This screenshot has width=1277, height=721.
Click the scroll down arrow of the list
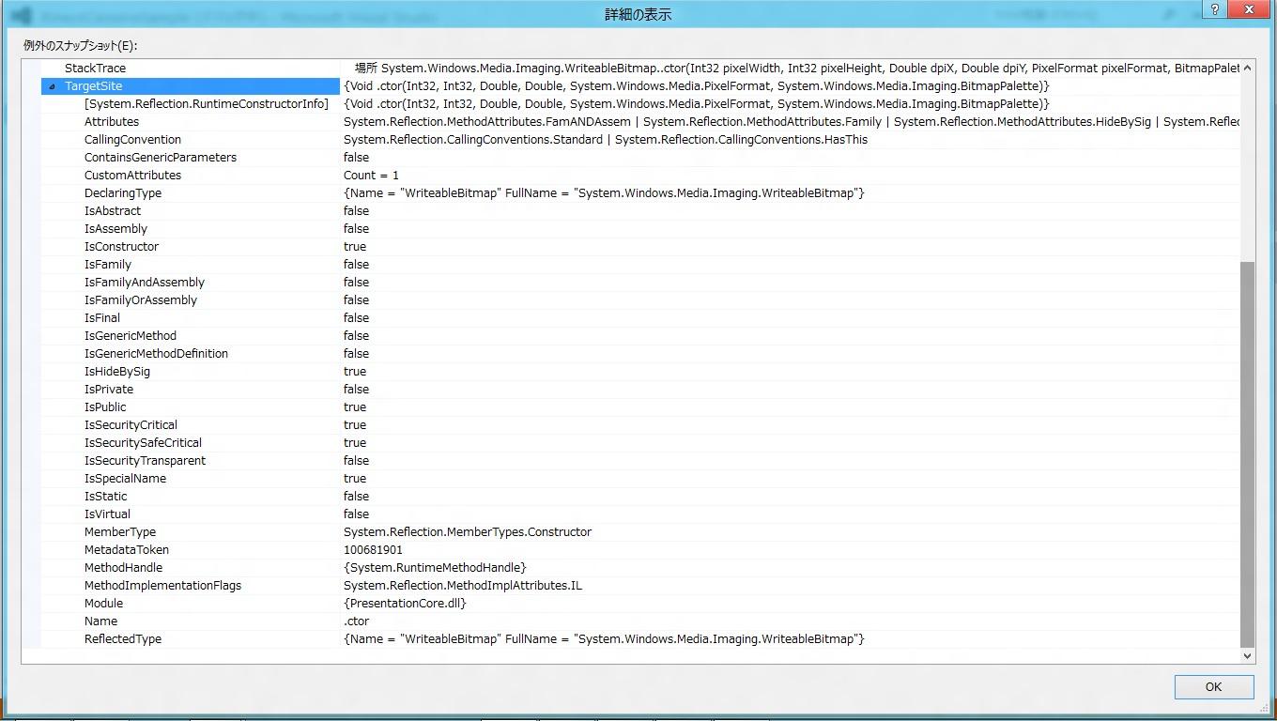pos(1247,656)
